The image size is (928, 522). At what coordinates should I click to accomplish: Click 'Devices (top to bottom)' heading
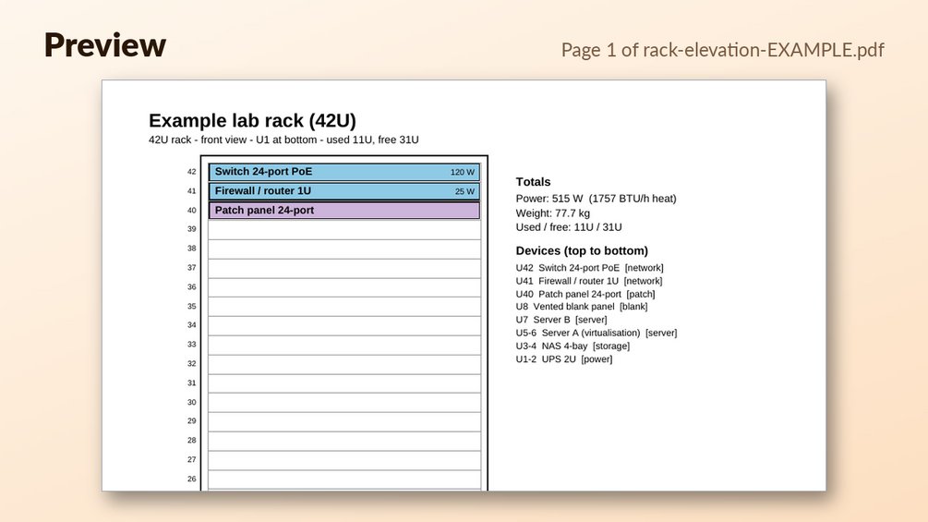point(582,251)
